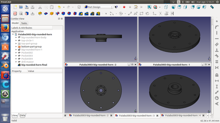Open the Part Design workbench dropdown

coord(98,7)
